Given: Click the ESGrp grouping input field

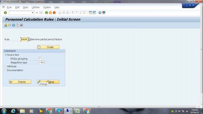Looking at the screenshot, I should tap(40, 59).
